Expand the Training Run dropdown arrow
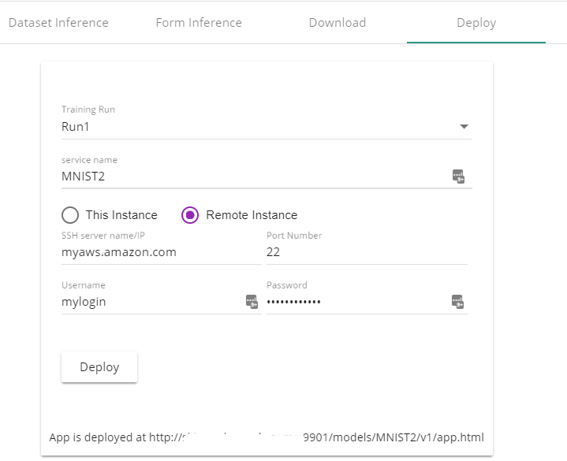The image size is (567, 461). tap(464, 126)
